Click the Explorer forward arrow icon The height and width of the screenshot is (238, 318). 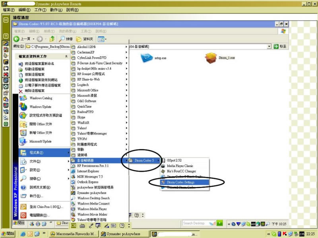click(x=39, y=39)
